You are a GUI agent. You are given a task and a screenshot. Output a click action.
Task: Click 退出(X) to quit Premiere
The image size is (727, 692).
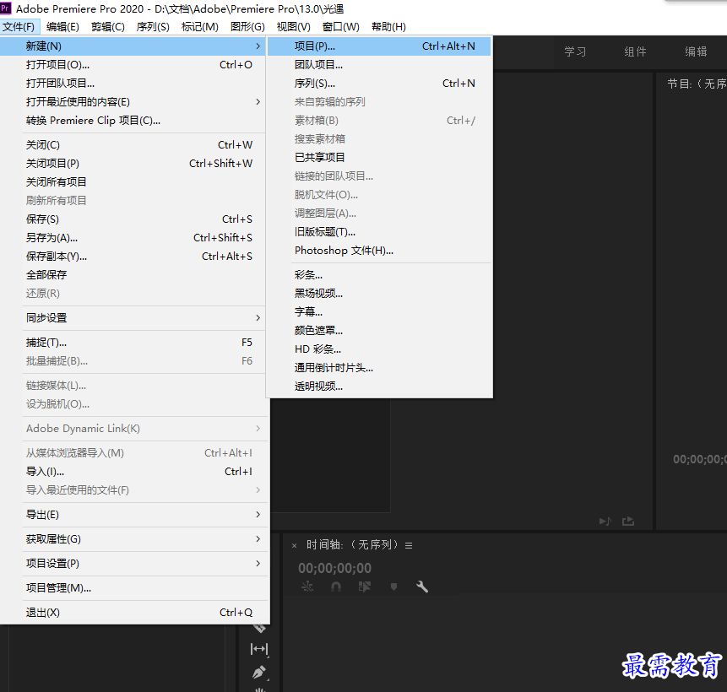(133, 613)
